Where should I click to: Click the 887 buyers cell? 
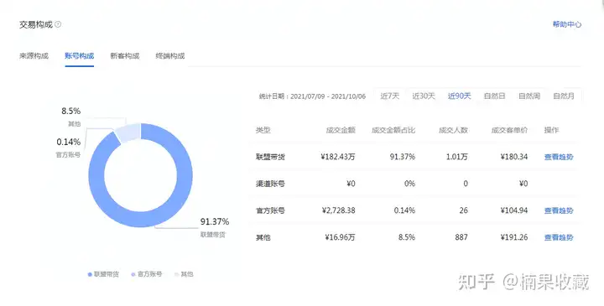click(461, 237)
